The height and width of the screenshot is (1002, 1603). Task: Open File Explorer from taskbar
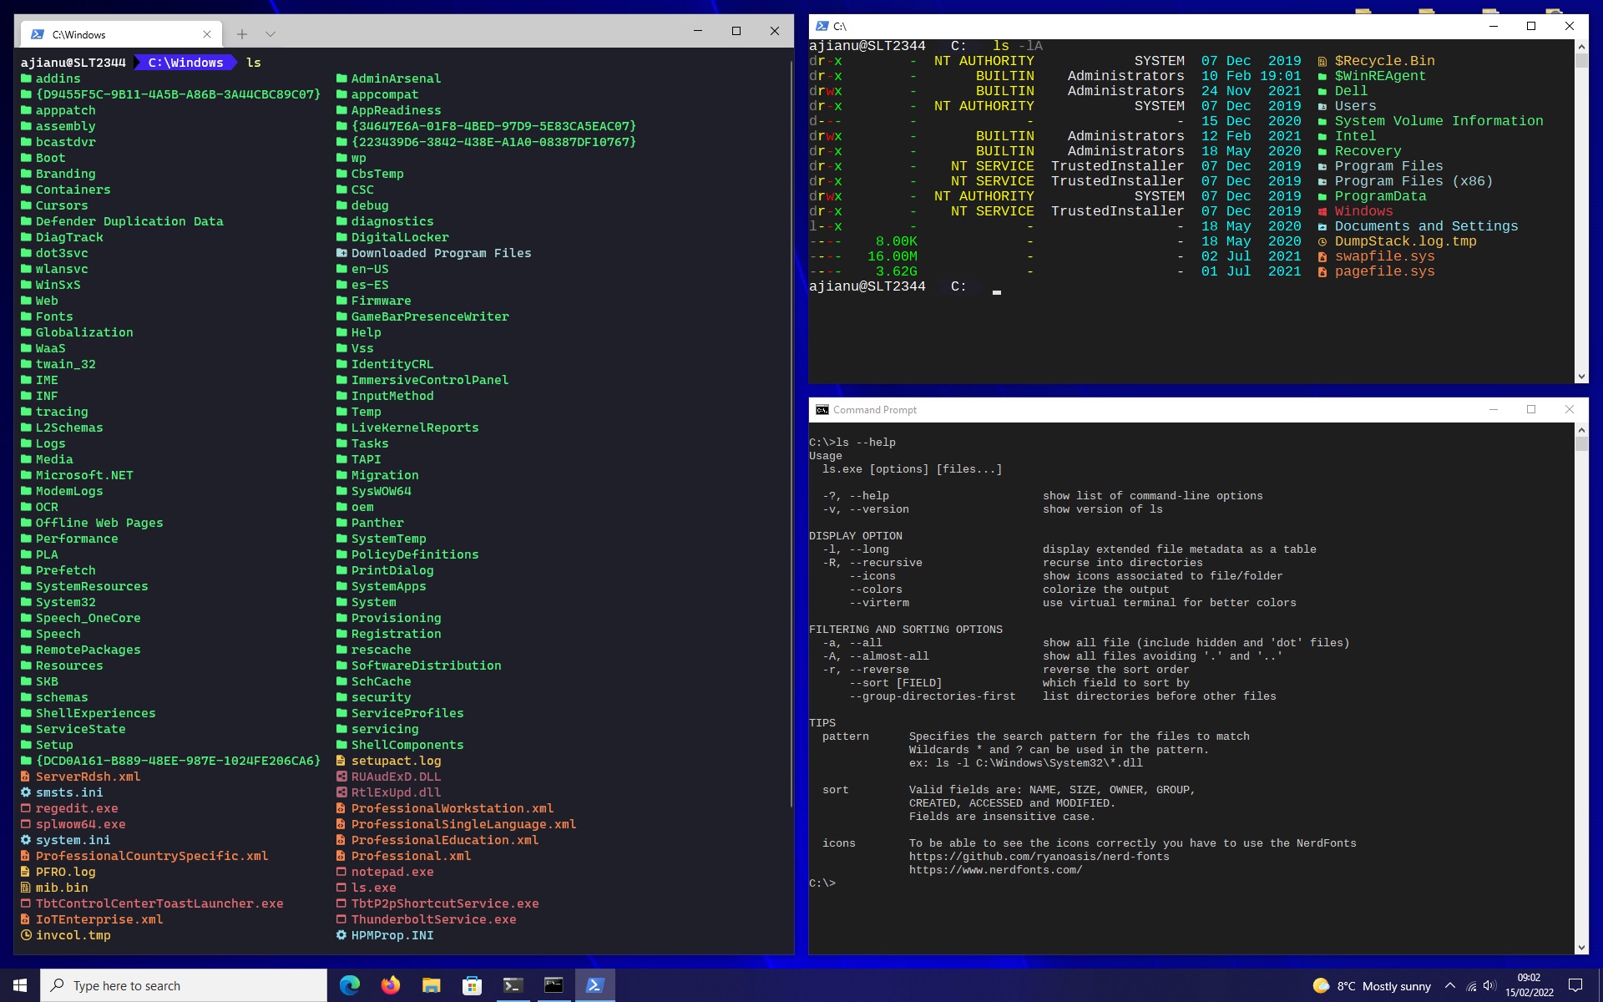432,986
